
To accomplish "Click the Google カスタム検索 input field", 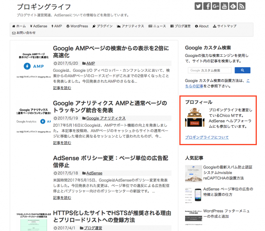I will [210, 70].
